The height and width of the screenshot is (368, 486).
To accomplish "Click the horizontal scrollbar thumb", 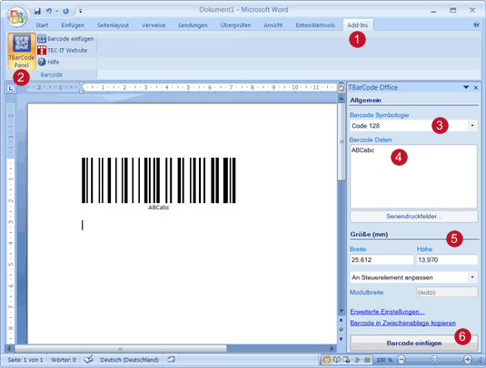I will [x=121, y=349].
